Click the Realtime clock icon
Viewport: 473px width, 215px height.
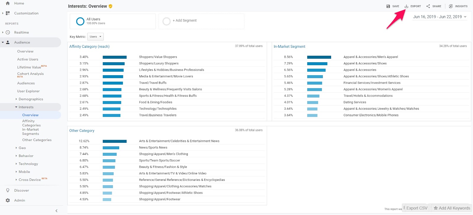coord(8,32)
